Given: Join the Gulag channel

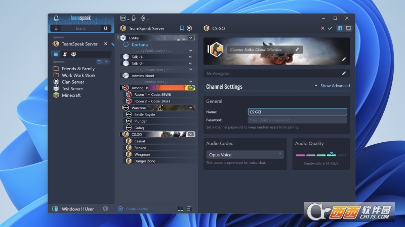Looking at the screenshot, I should [160, 128].
